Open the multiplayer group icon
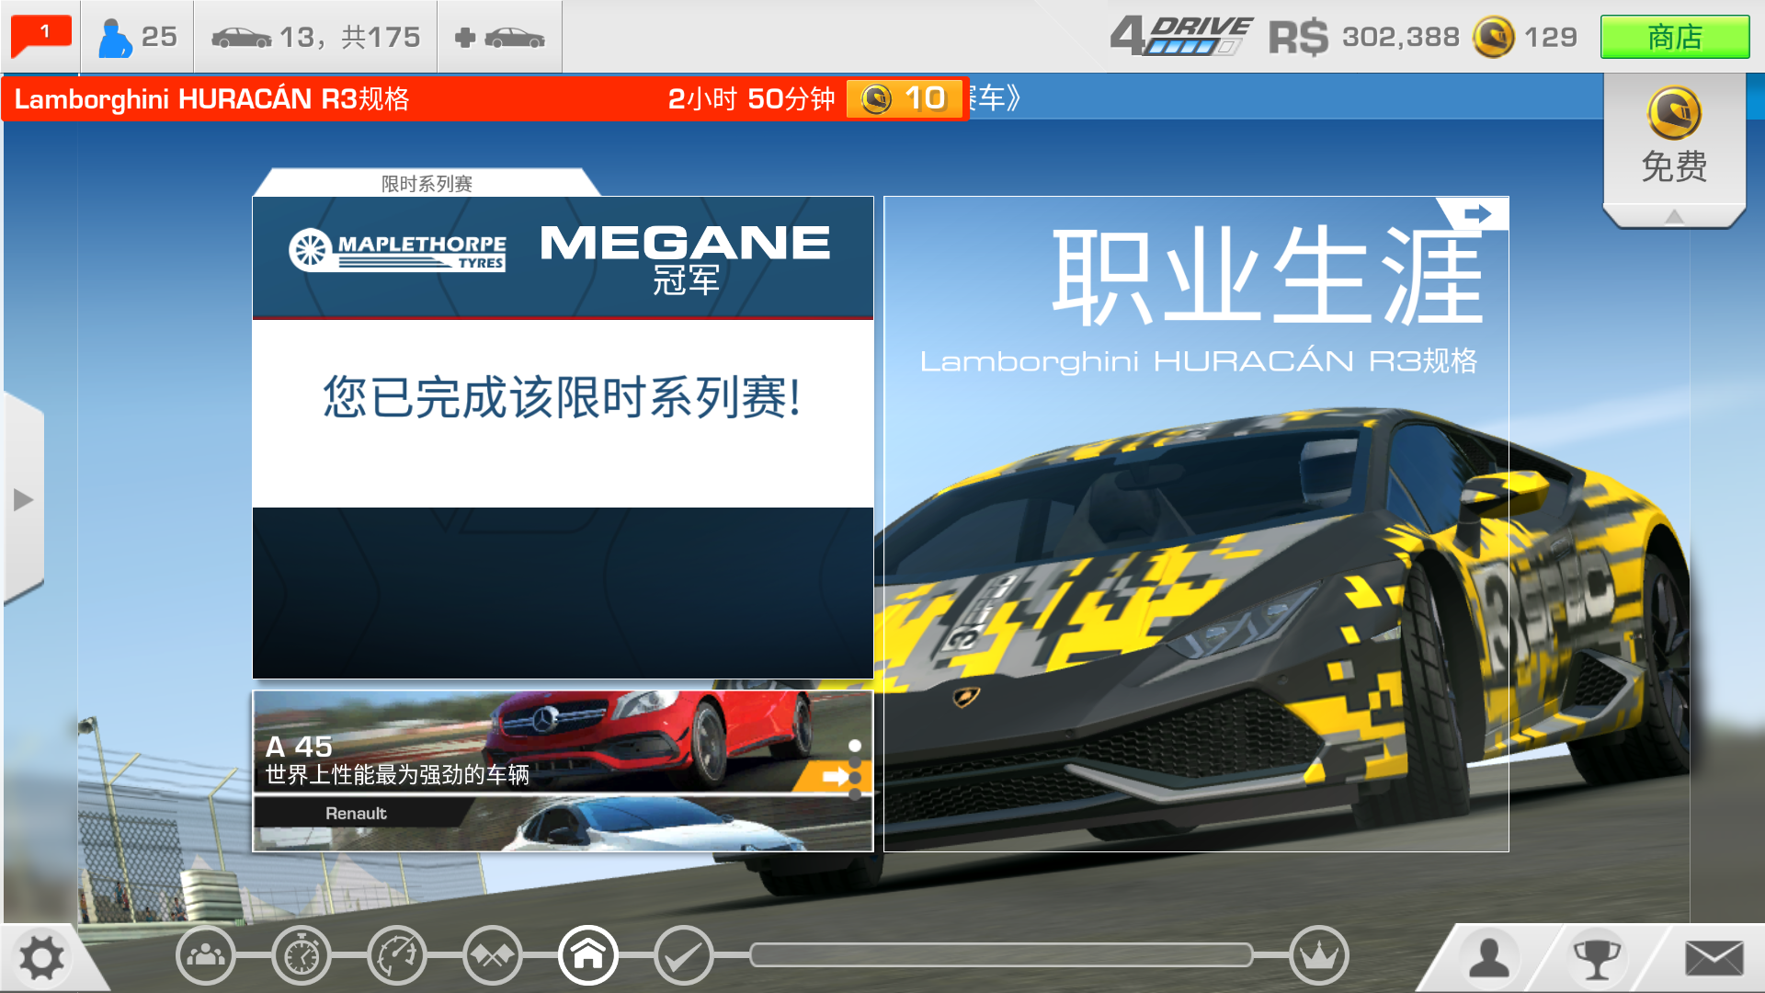This screenshot has height=993, width=1765. pos(205,956)
